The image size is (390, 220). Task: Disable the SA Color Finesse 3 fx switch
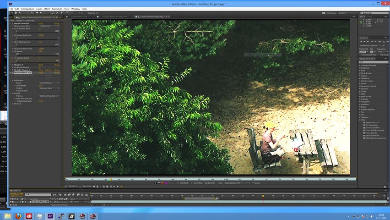point(12,70)
